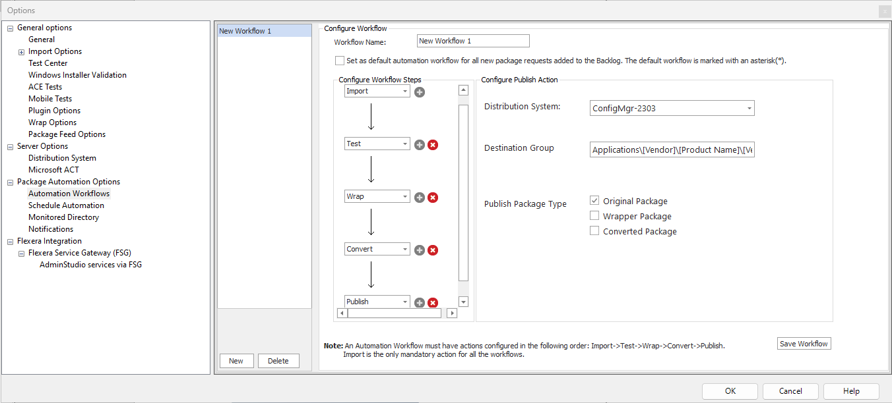Click workflow steps vertical scrollbar thumb
Image resolution: width=892 pixels, height=403 pixels.
[463, 192]
